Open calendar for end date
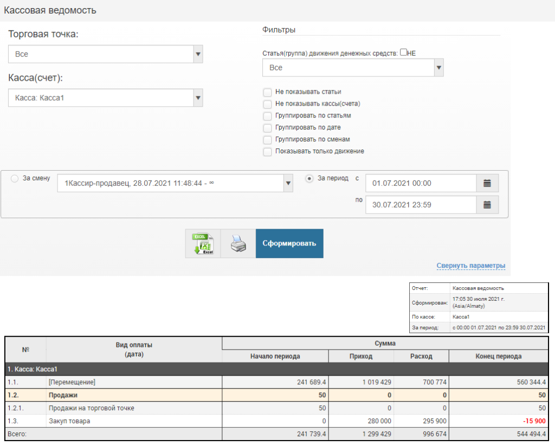The height and width of the screenshot is (446, 555). 487,205
